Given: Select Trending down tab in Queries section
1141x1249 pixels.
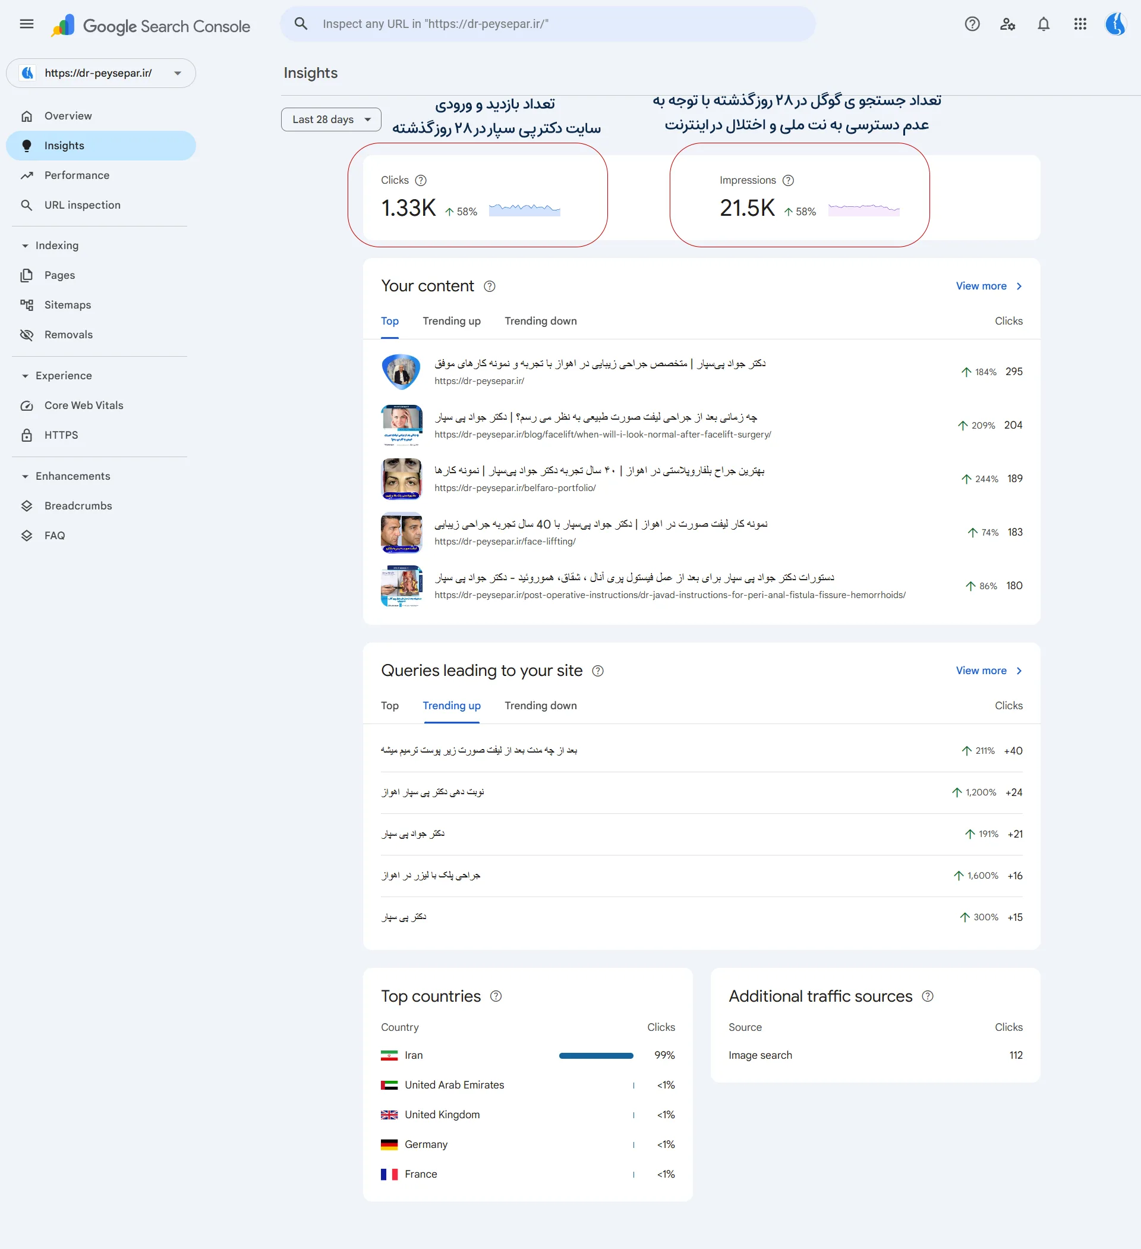Looking at the screenshot, I should point(541,706).
